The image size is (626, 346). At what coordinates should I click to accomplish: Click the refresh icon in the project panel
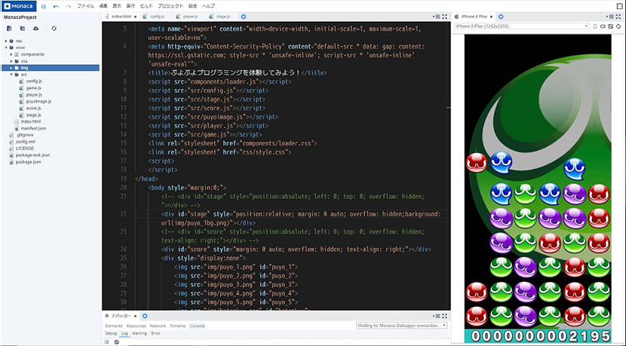click(54, 29)
